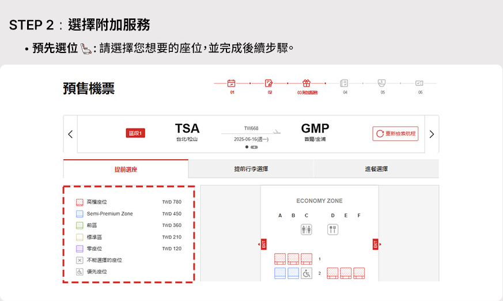Click the wheelchair priority seat 2C
The height and width of the screenshot is (301, 503).
pos(307,273)
